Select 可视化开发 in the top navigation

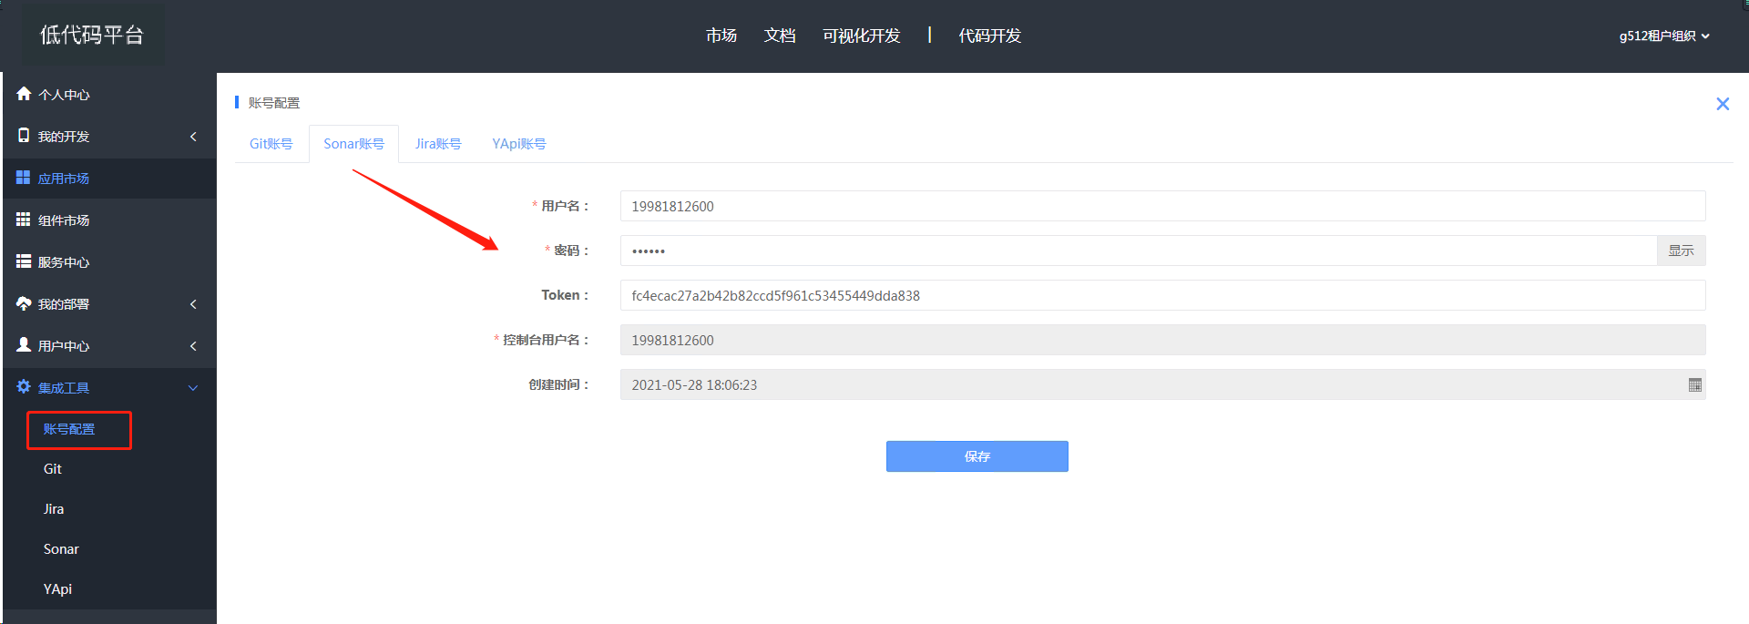click(862, 36)
